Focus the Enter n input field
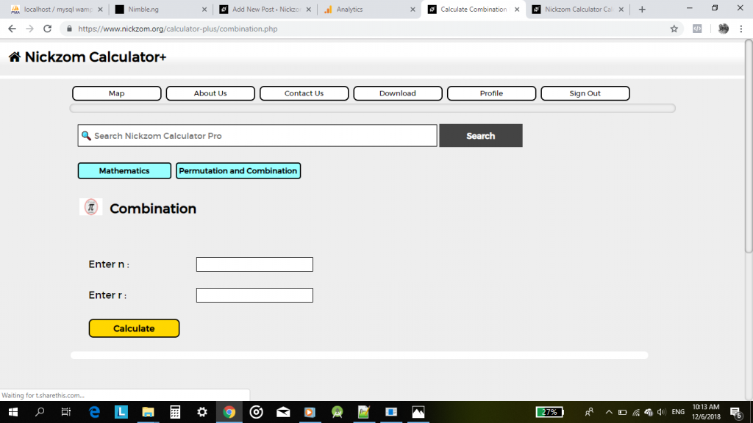This screenshot has height=423, width=753. click(x=254, y=264)
